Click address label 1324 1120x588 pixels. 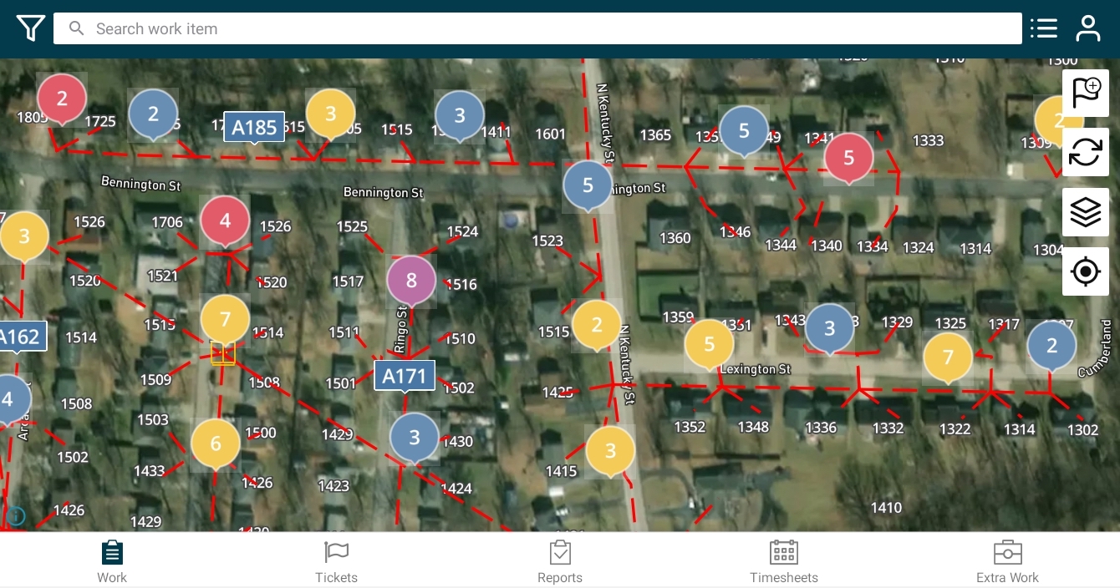(918, 247)
